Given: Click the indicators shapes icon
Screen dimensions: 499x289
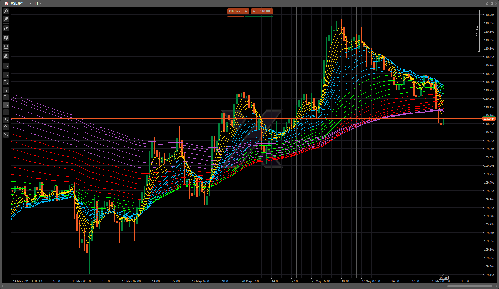Looking at the screenshot, I should click(6, 56).
